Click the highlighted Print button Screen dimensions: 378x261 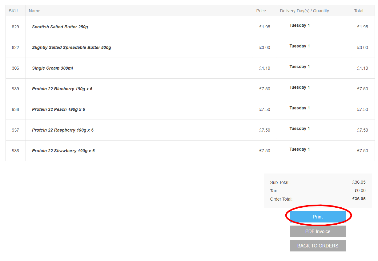(318, 217)
